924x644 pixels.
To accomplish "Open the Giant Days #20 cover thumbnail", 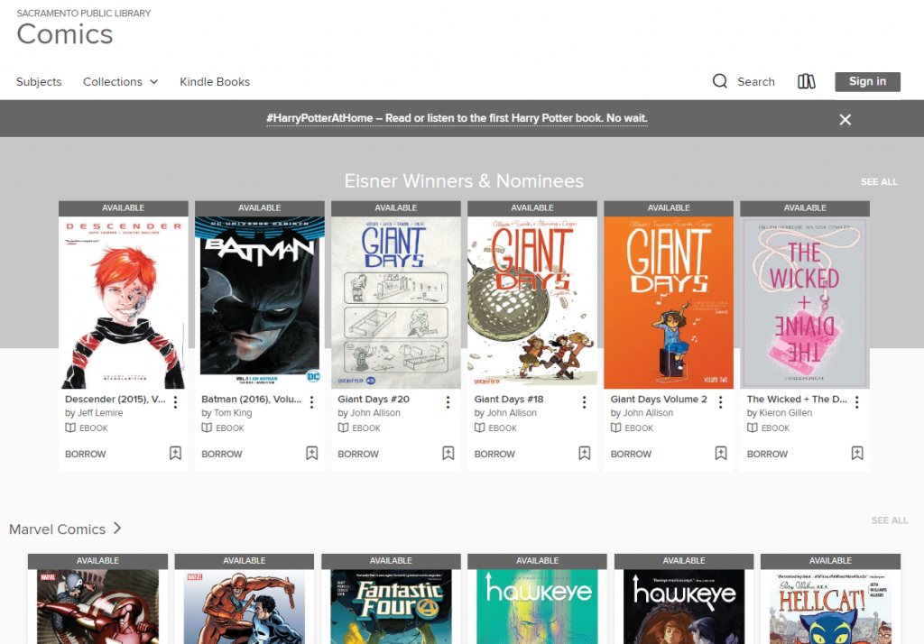I will [x=396, y=302].
